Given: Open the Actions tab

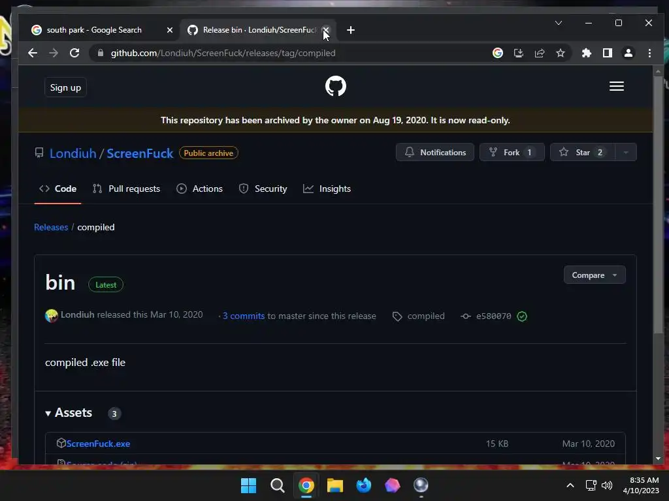Looking at the screenshot, I should (x=200, y=189).
